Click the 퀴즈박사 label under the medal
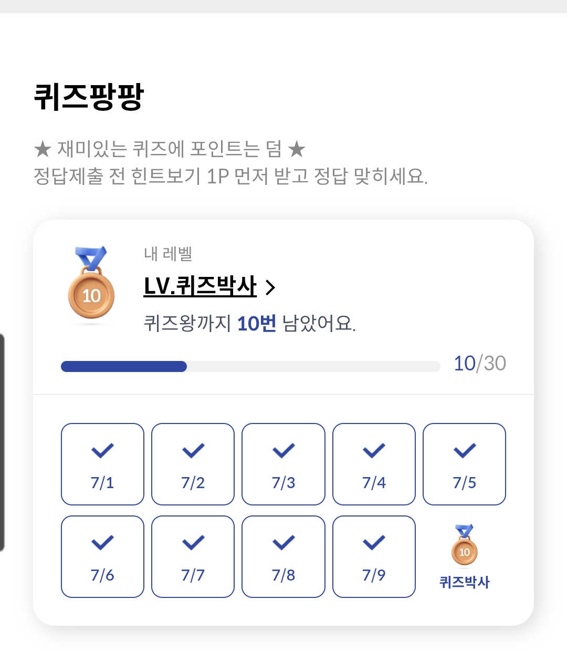567x651 pixels. click(465, 582)
